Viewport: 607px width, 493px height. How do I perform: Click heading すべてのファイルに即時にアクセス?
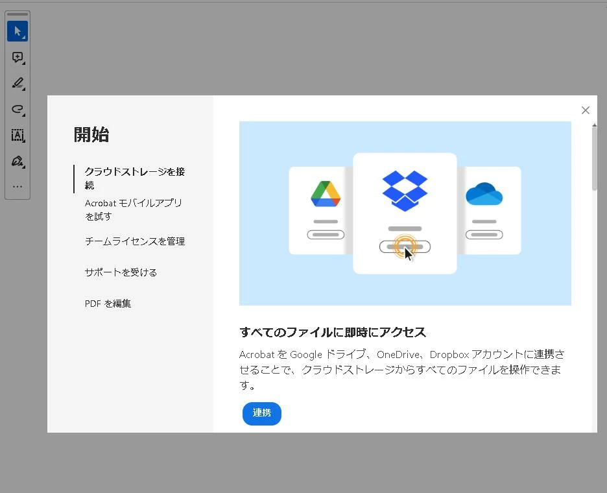pos(333,332)
